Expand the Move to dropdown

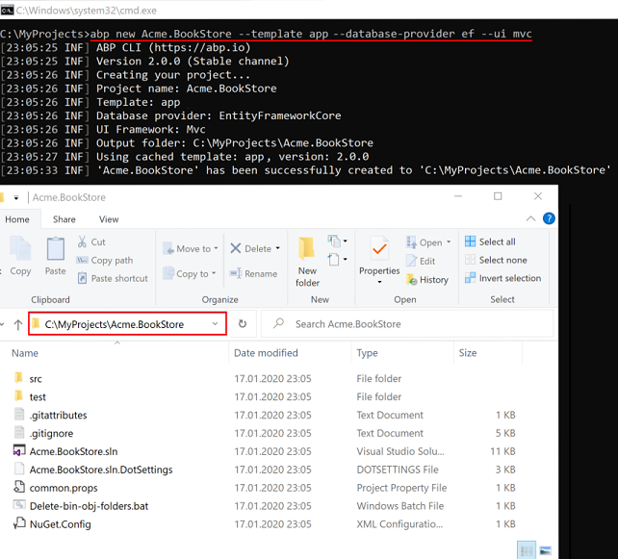click(214, 249)
